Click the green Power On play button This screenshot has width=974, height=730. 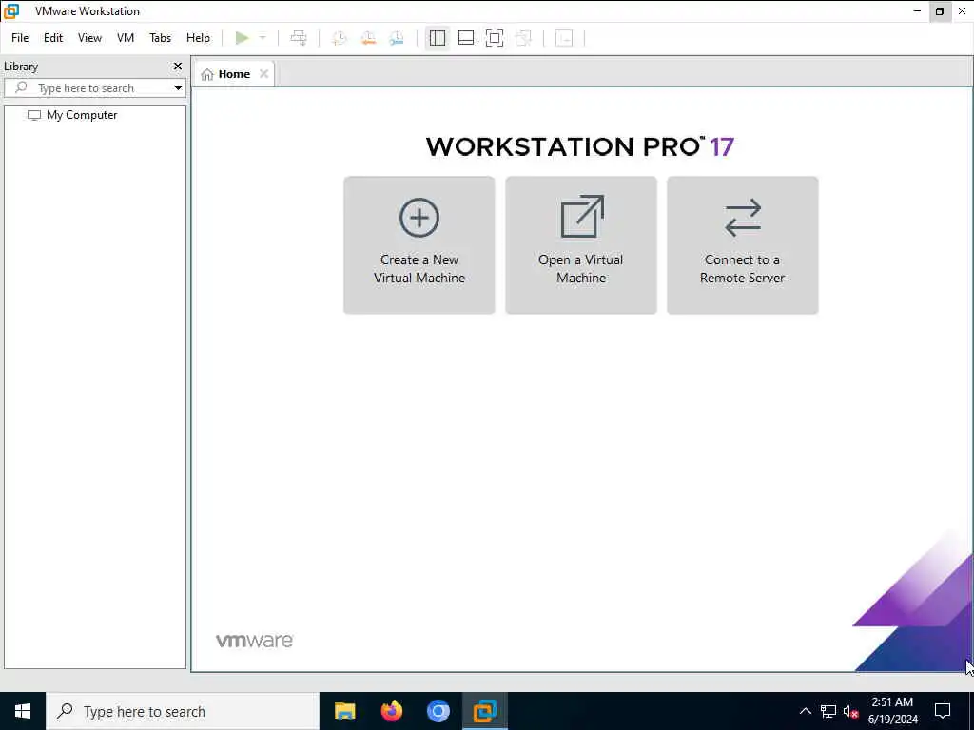(x=242, y=38)
